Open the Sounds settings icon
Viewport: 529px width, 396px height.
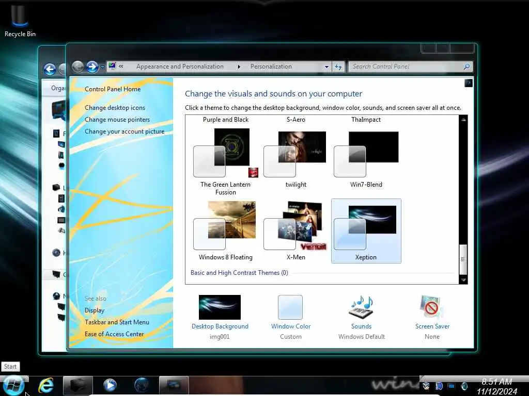pos(361,307)
